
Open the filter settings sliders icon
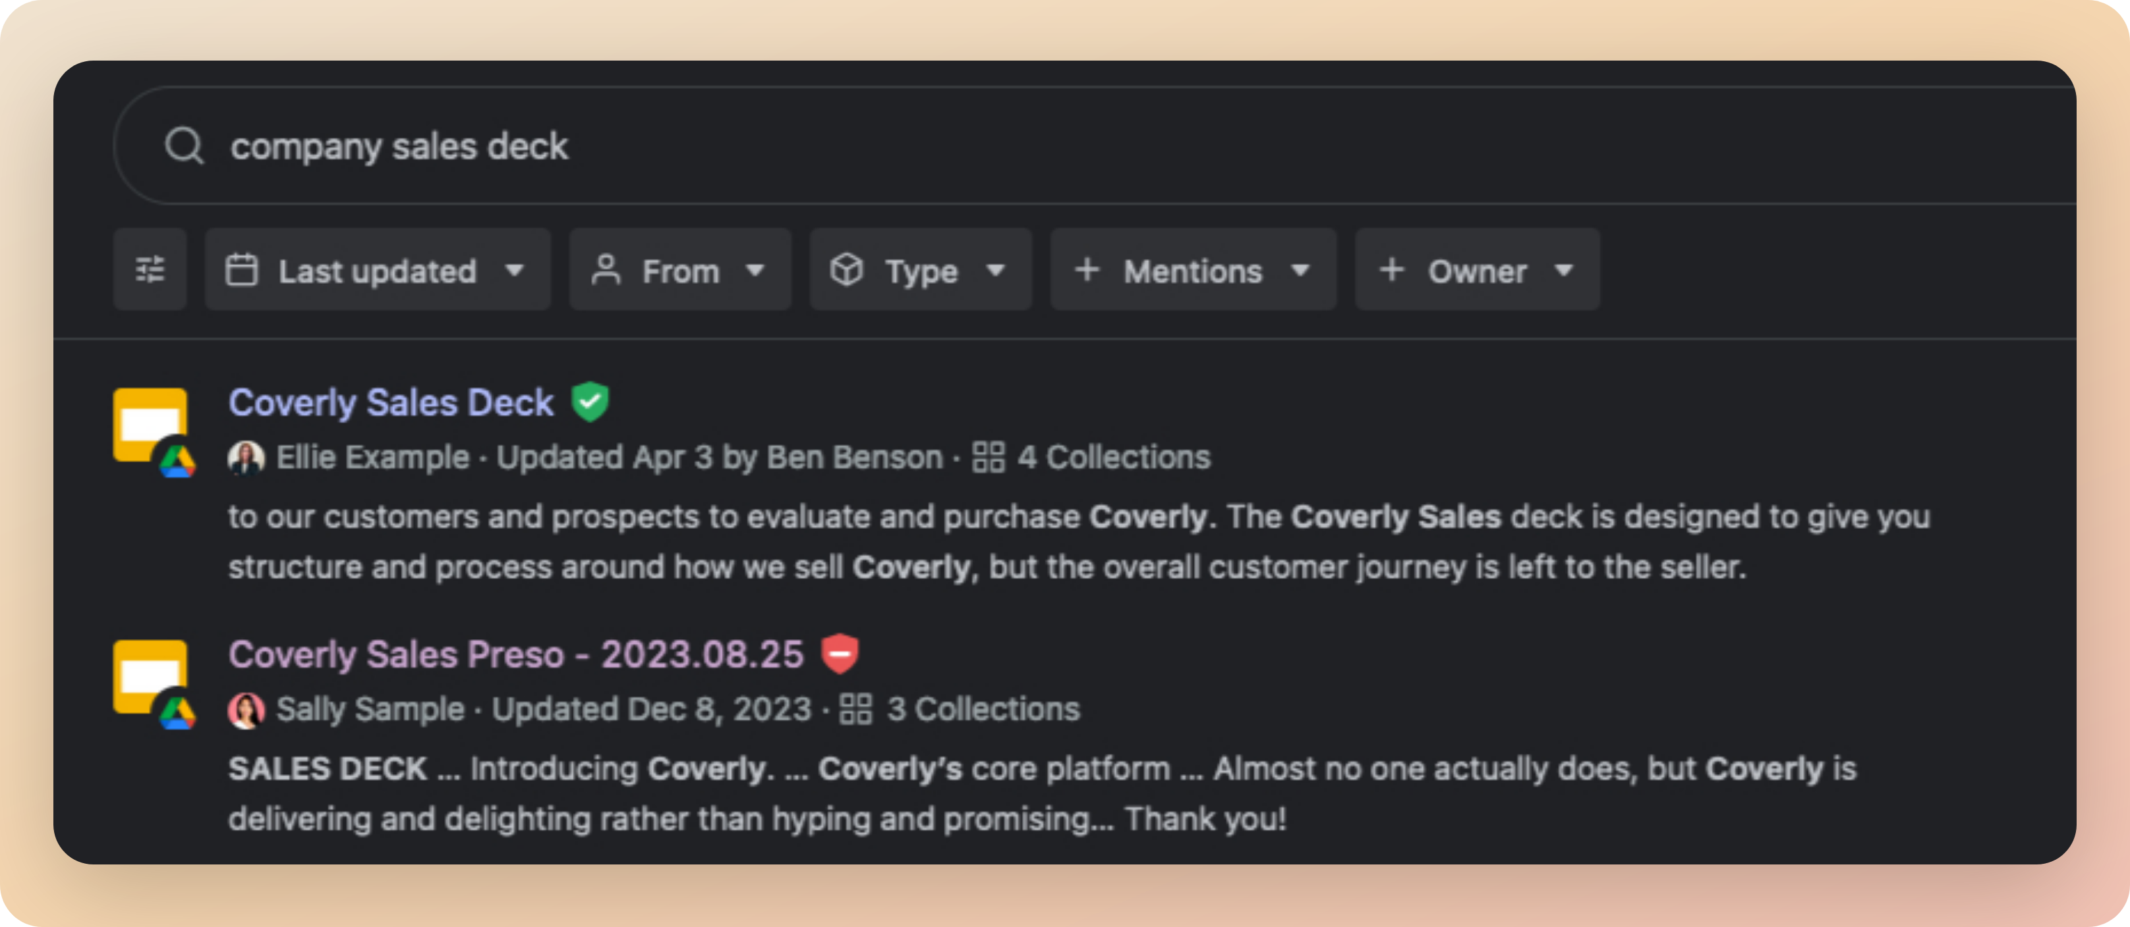[150, 270]
